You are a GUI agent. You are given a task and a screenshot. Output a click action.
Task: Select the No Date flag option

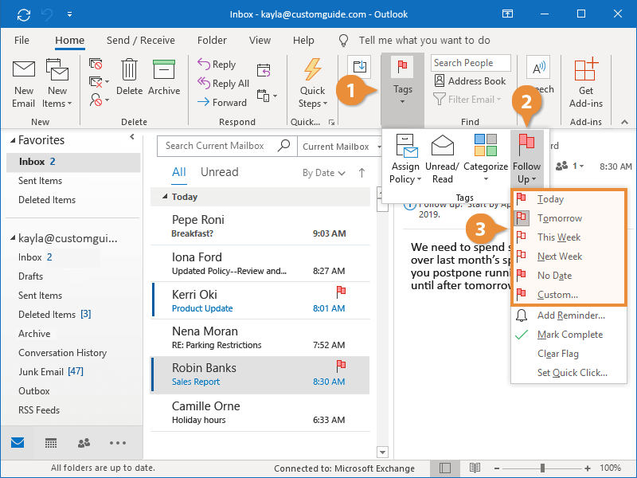click(569, 276)
